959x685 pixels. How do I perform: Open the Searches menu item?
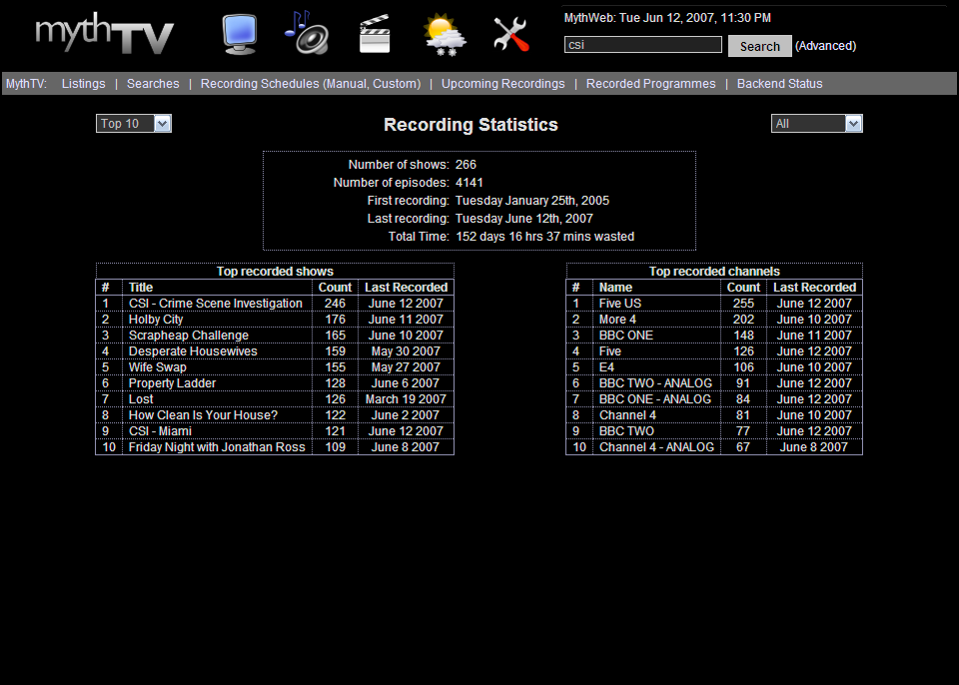pos(153,84)
